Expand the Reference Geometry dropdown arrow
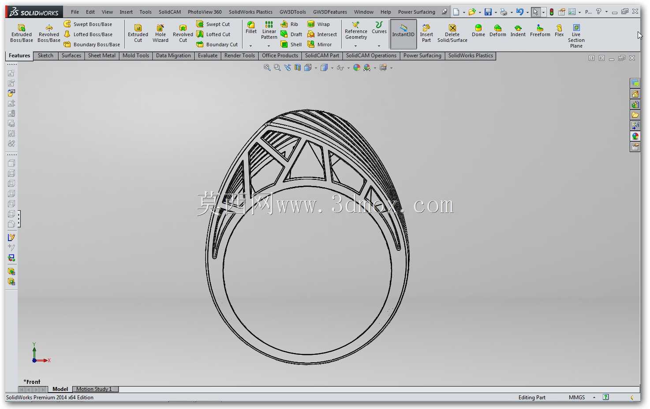Screen dimensions: 650x409 pyautogui.click(x=356, y=46)
